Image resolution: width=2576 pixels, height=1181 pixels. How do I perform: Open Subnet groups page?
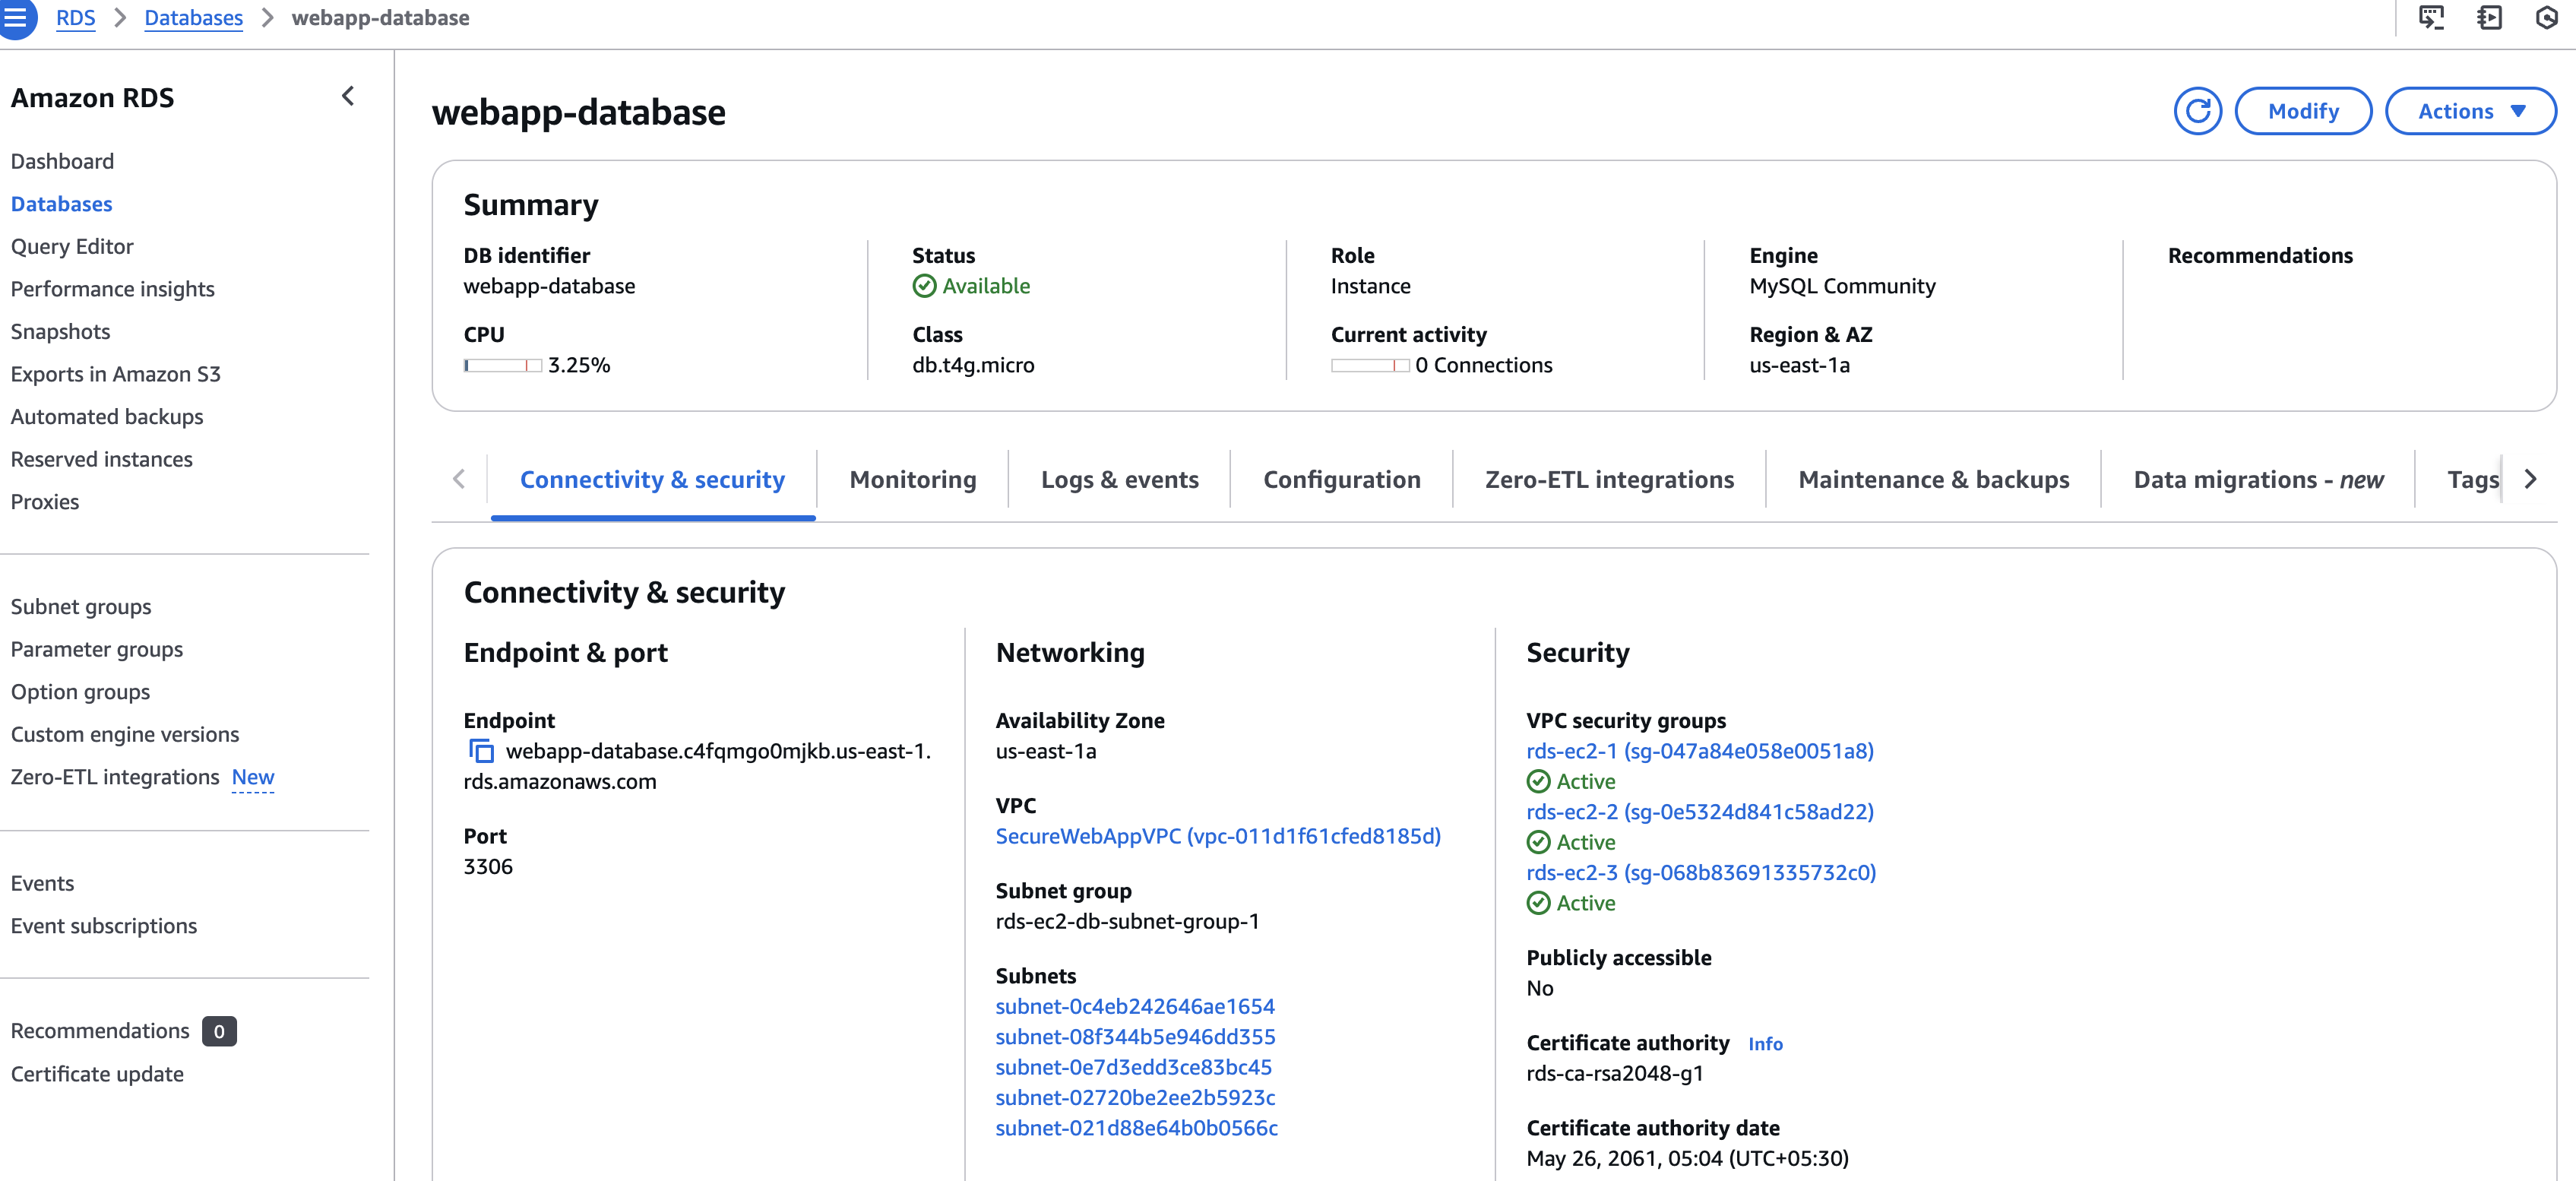click(x=81, y=607)
